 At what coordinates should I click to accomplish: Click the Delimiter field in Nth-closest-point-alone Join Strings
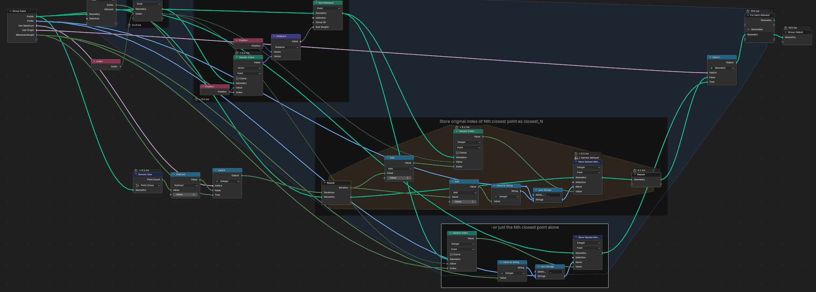[556, 272]
